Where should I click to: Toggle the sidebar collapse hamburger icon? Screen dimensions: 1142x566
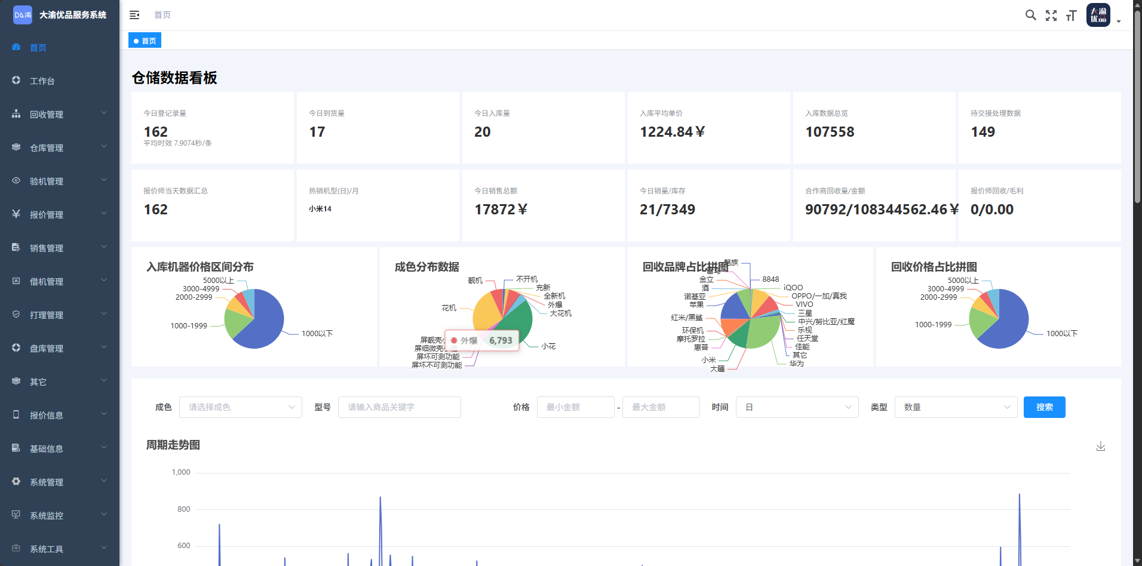click(134, 15)
